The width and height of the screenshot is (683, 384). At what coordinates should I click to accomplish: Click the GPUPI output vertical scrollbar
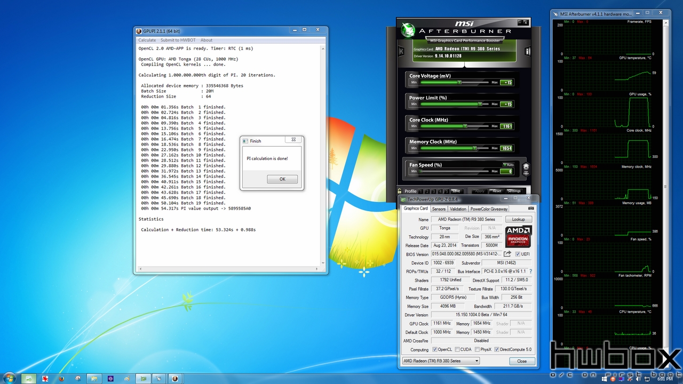[x=323, y=155]
